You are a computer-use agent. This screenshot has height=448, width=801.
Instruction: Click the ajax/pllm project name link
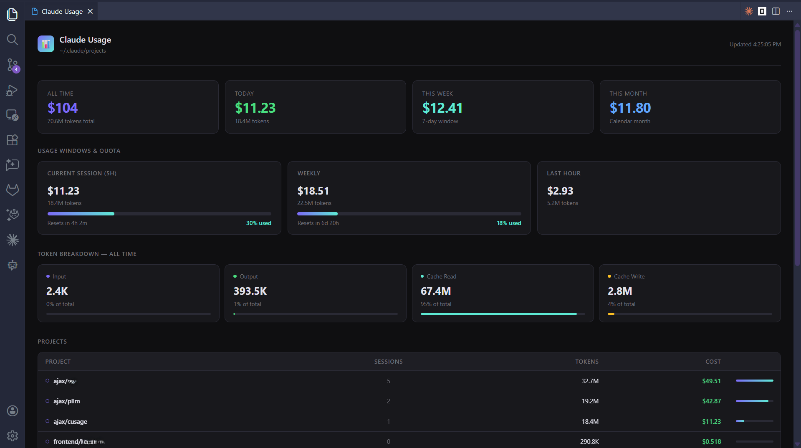pyautogui.click(x=67, y=401)
